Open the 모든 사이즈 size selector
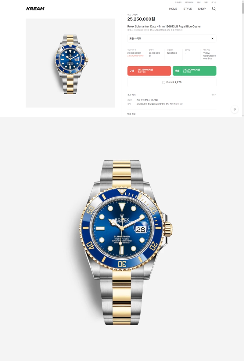The height and width of the screenshot is (361, 244). pyautogui.click(x=172, y=38)
